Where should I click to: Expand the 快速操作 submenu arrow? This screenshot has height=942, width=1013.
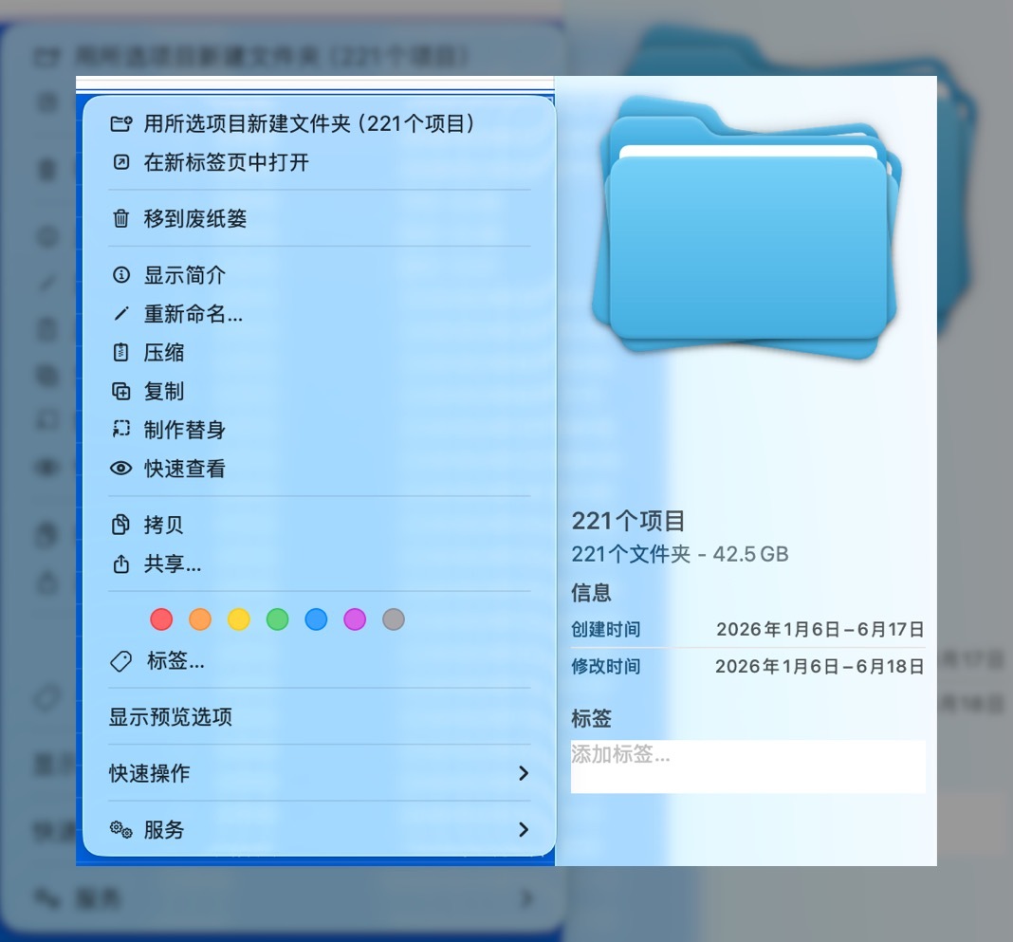tap(524, 773)
